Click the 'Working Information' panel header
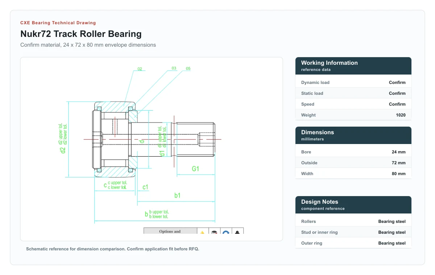The image size is (435, 275). coord(353,66)
